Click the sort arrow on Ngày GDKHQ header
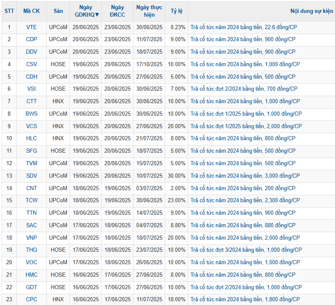This screenshot has width=335, height=305. pyautogui.click(x=97, y=15)
